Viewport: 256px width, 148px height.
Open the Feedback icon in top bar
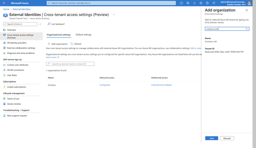[x=214, y=3]
